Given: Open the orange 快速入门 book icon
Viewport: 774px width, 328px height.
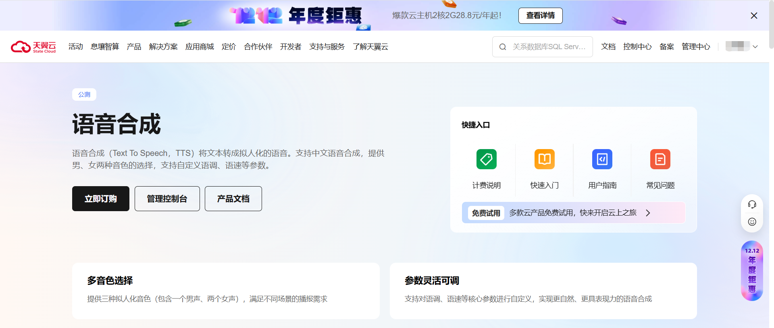Looking at the screenshot, I should click(545, 159).
